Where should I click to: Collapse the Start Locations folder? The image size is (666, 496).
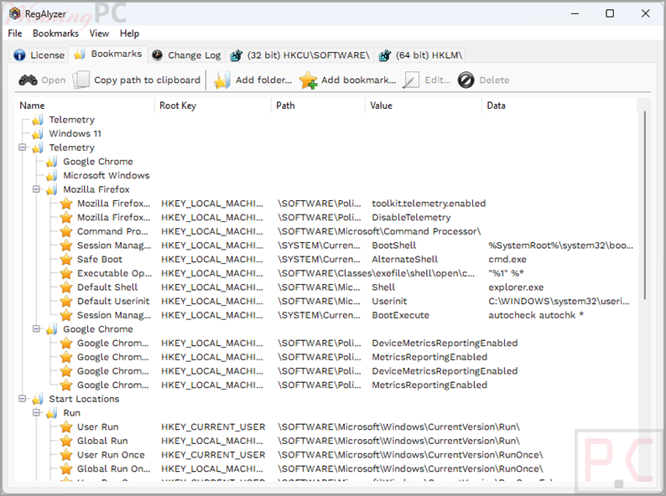tap(22, 399)
